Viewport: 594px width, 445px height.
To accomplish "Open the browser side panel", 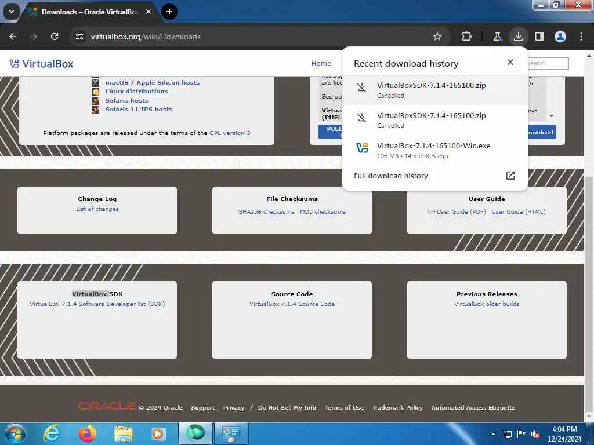I will 539,37.
